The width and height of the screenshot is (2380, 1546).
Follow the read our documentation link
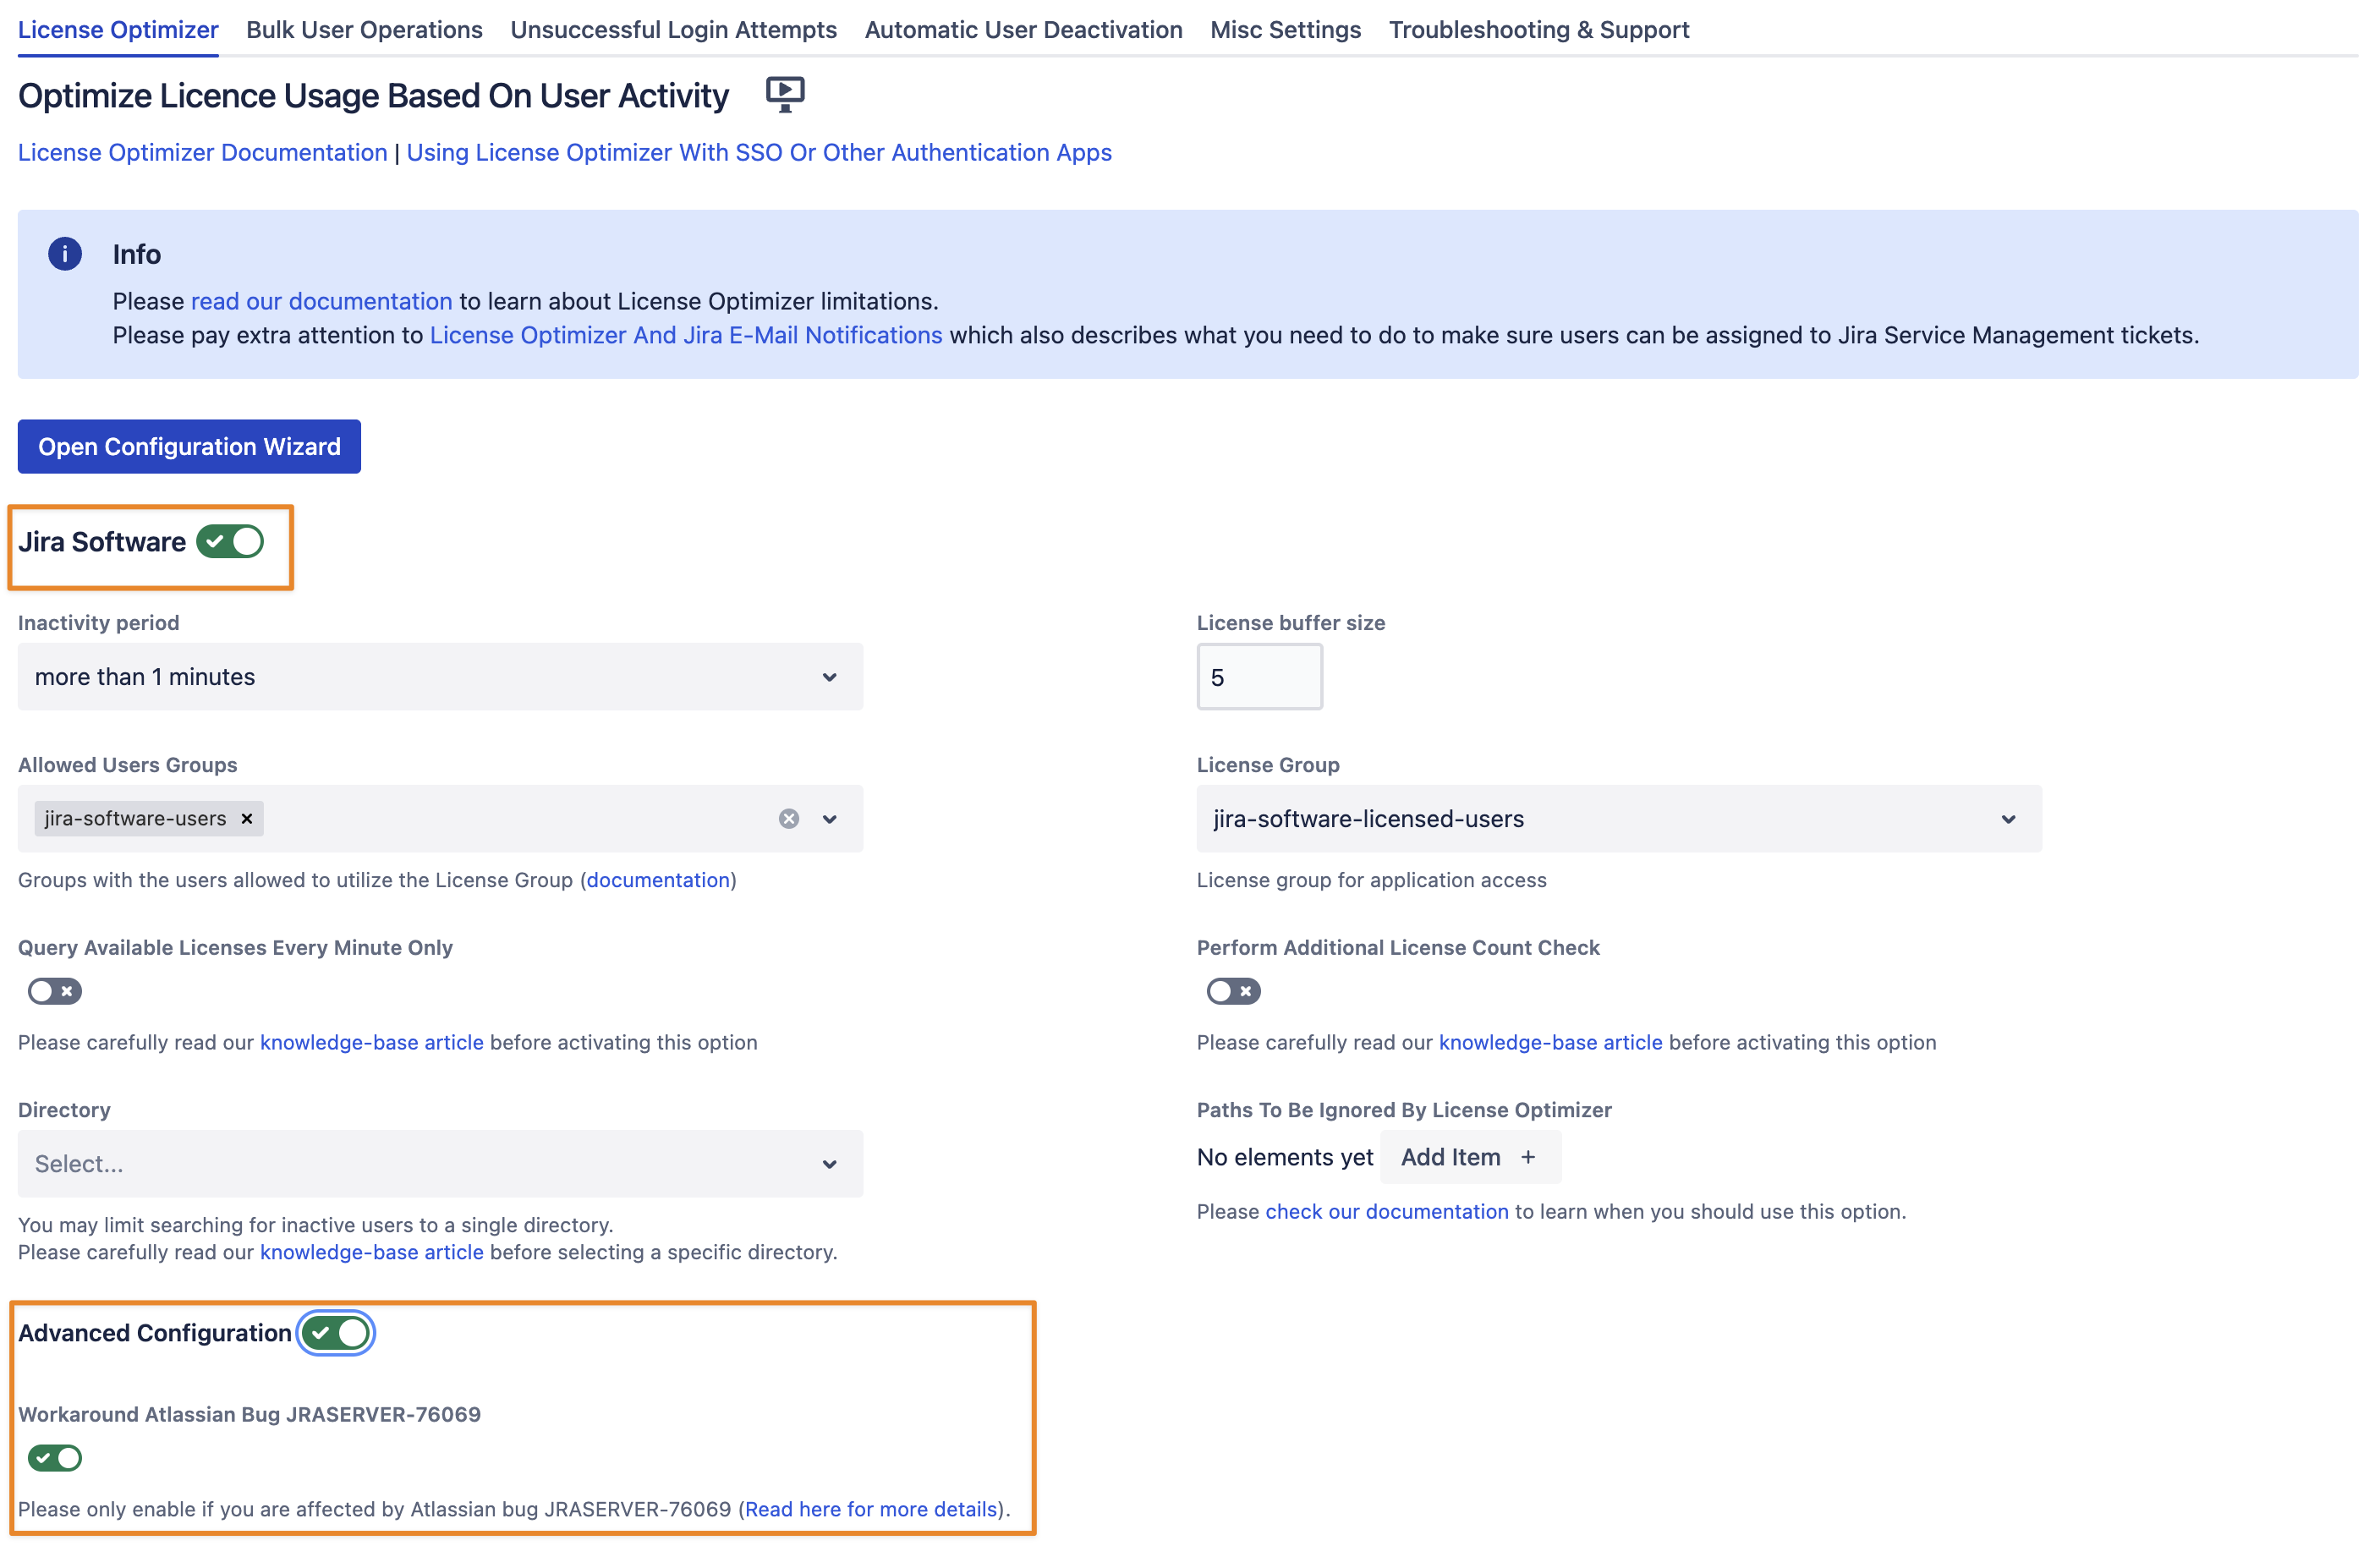322,301
